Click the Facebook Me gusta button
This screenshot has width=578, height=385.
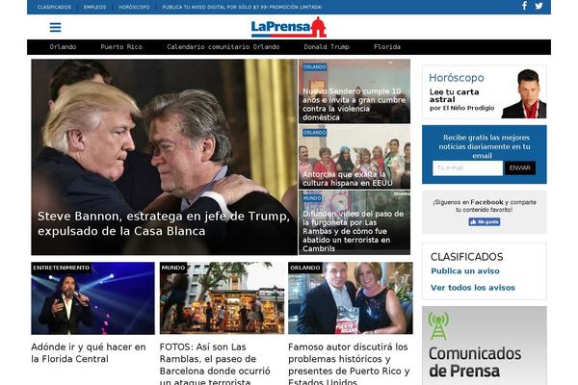coord(484,221)
